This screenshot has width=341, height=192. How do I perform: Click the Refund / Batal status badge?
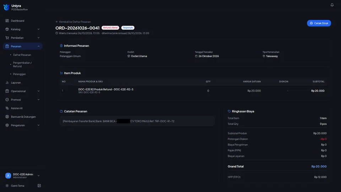click(x=110, y=28)
